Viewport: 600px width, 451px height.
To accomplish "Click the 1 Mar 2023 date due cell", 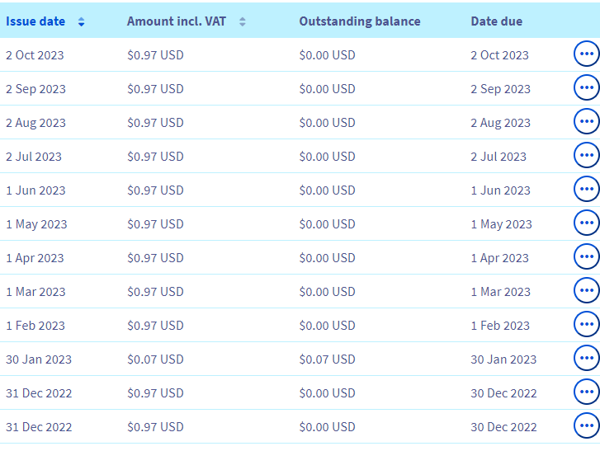I will tap(500, 292).
